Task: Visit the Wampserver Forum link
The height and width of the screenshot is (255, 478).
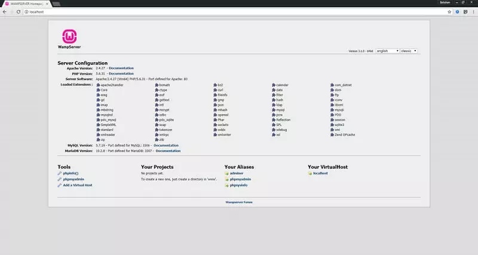Action: (239, 202)
